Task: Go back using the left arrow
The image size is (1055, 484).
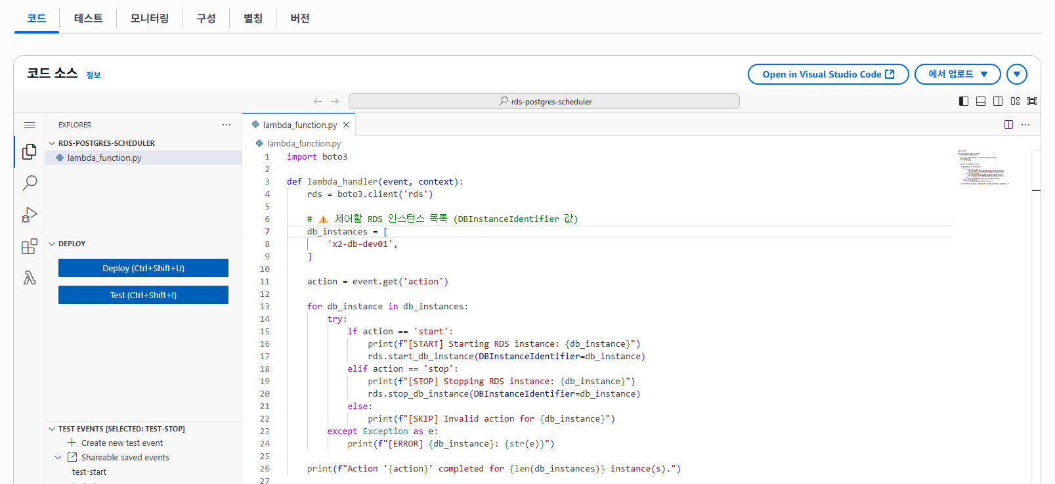Action: click(318, 101)
